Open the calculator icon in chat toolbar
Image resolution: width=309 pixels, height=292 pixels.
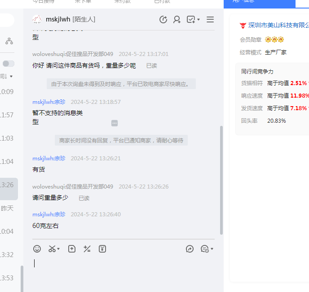click(x=87, y=249)
